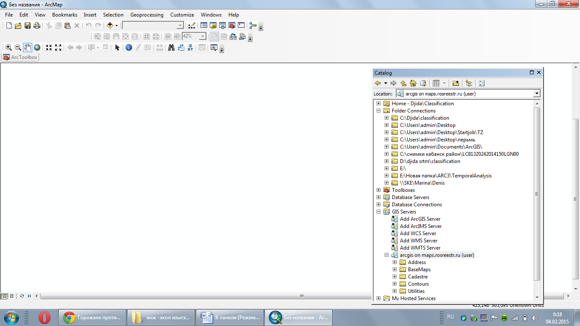Viewport: 580px width, 326px height.
Task: Expand the BaseMaps folder
Action: 395,270
